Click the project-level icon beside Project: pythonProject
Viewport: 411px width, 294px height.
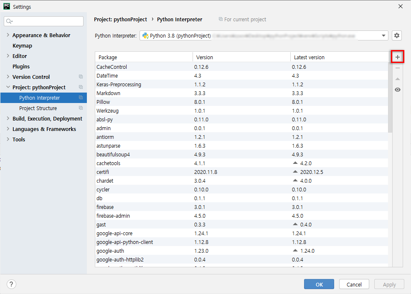coord(81,87)
